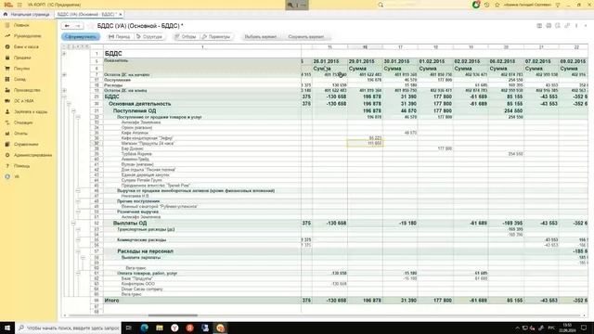Image resolution: width=594 pixels, height=334 pixels.
Task: Expand the Остаток ДС на начало group
Action: pos(64,74)
